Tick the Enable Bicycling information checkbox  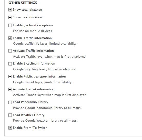[x=10, y=64]
